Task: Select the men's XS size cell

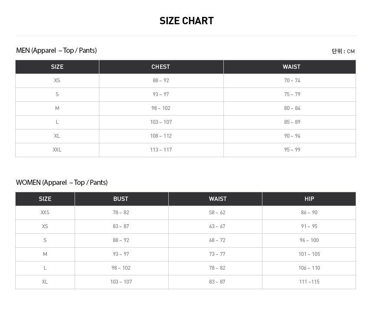Action: 57,81
